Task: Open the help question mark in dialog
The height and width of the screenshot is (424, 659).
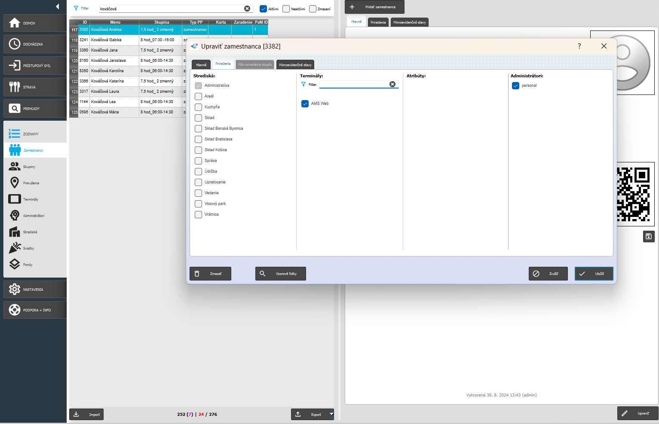Action: [x=579, y=46]
